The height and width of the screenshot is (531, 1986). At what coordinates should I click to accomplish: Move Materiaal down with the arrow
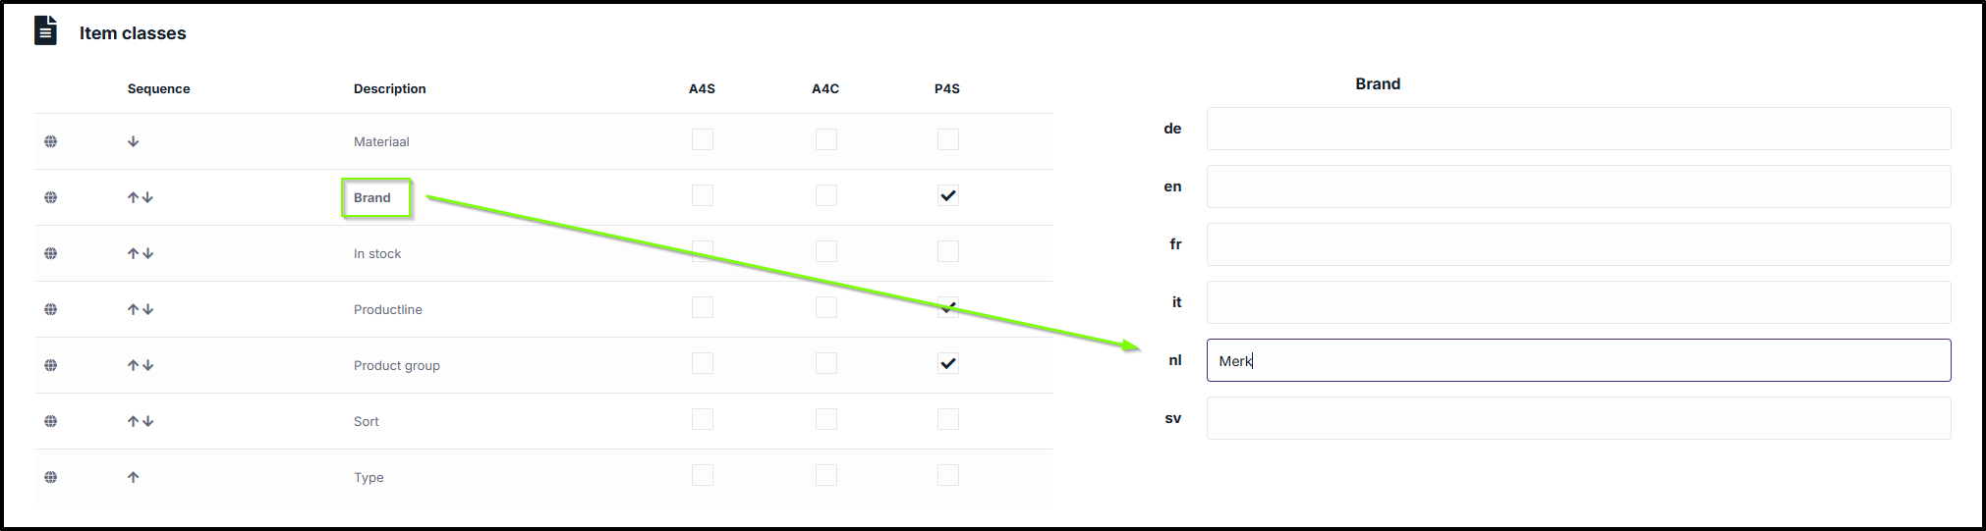coord(134,141)
